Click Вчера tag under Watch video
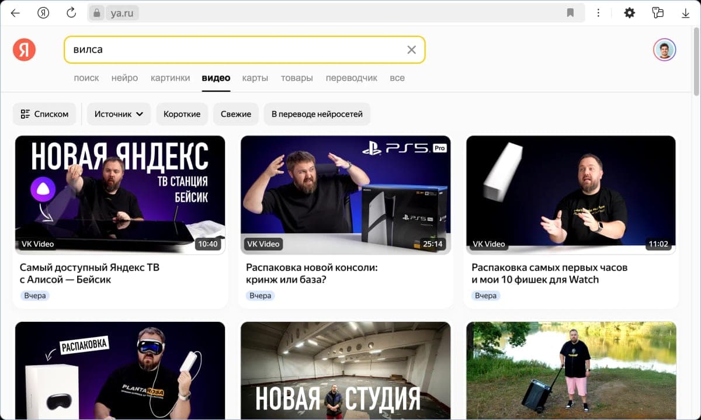 (x=485, y=296)
